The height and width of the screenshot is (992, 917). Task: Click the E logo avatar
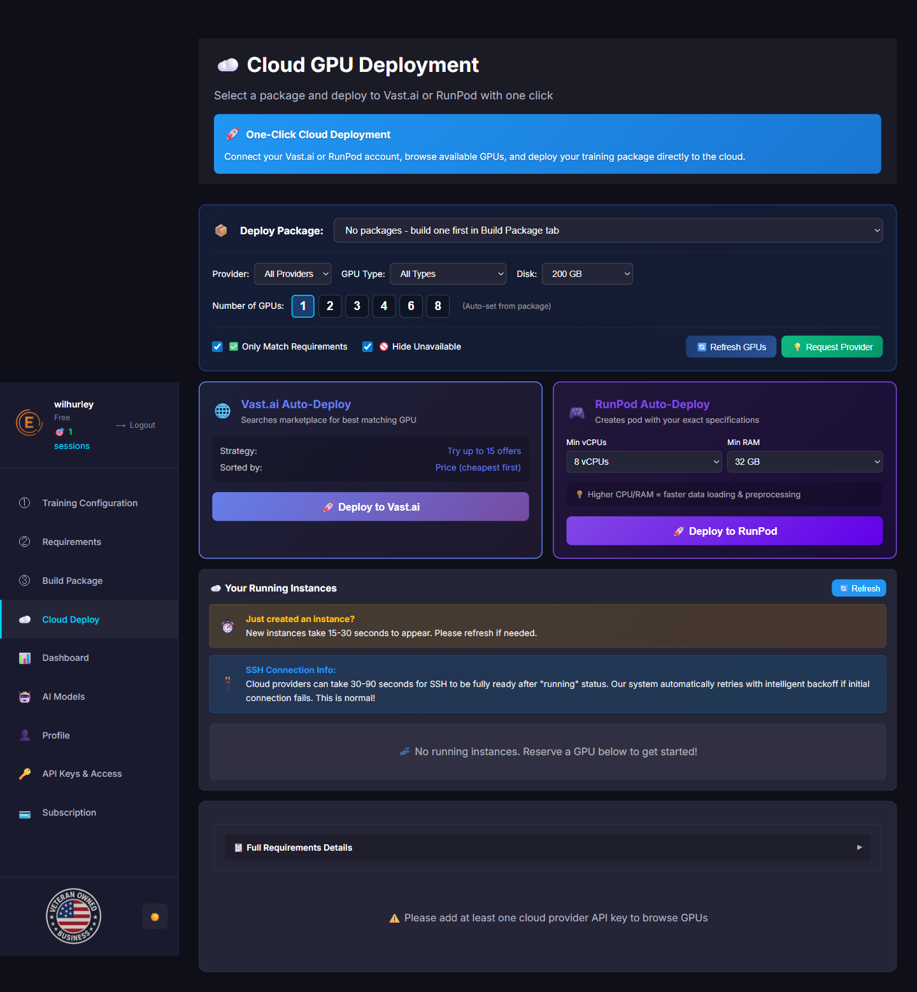coord(29,422)
